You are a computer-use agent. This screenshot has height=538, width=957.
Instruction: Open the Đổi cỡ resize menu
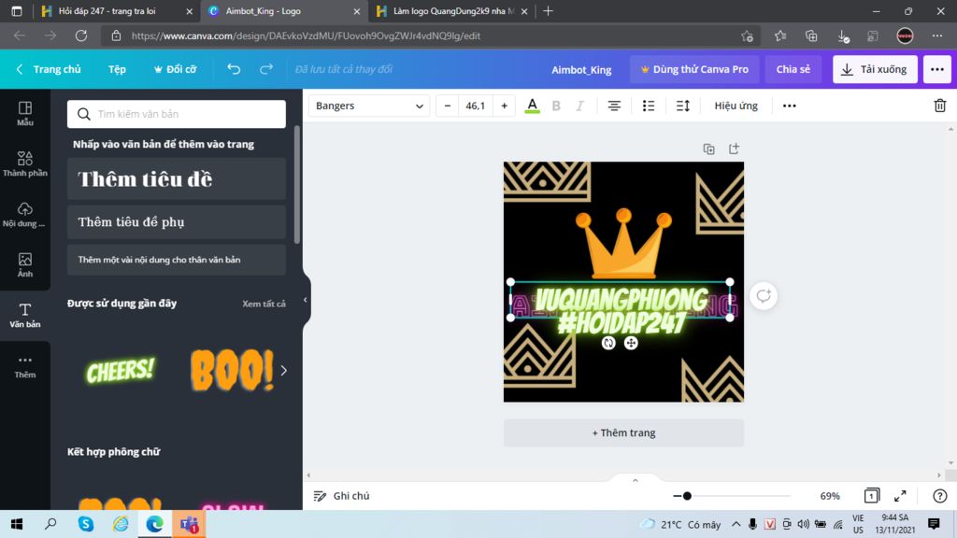[175, 69]
